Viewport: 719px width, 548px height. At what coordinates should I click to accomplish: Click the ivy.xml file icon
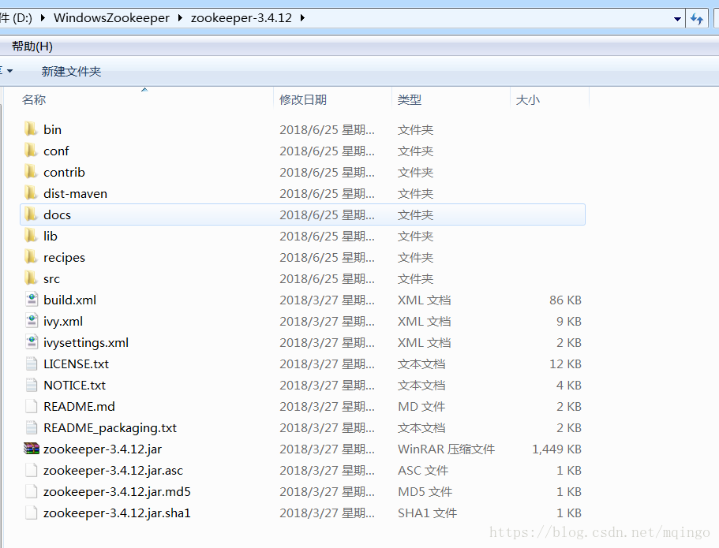[32, 321]
